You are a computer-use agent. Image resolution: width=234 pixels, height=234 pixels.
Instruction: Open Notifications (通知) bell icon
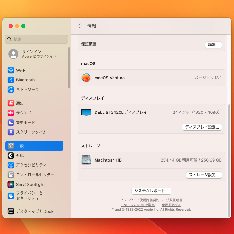[x=11, y=103]
